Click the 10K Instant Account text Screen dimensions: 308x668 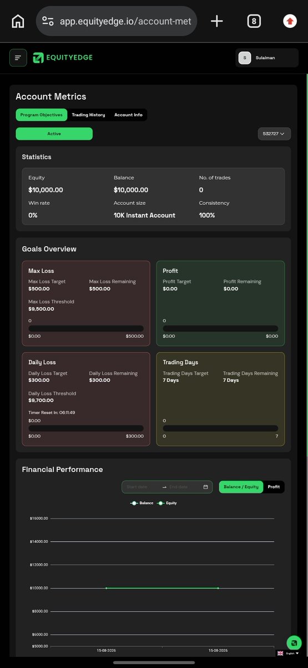[x=144, y=215]
